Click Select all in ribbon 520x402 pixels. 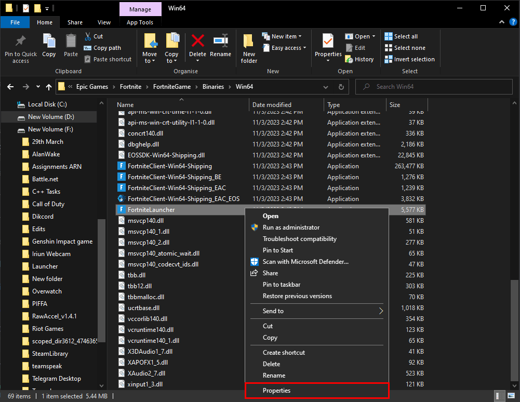(401, 36)
